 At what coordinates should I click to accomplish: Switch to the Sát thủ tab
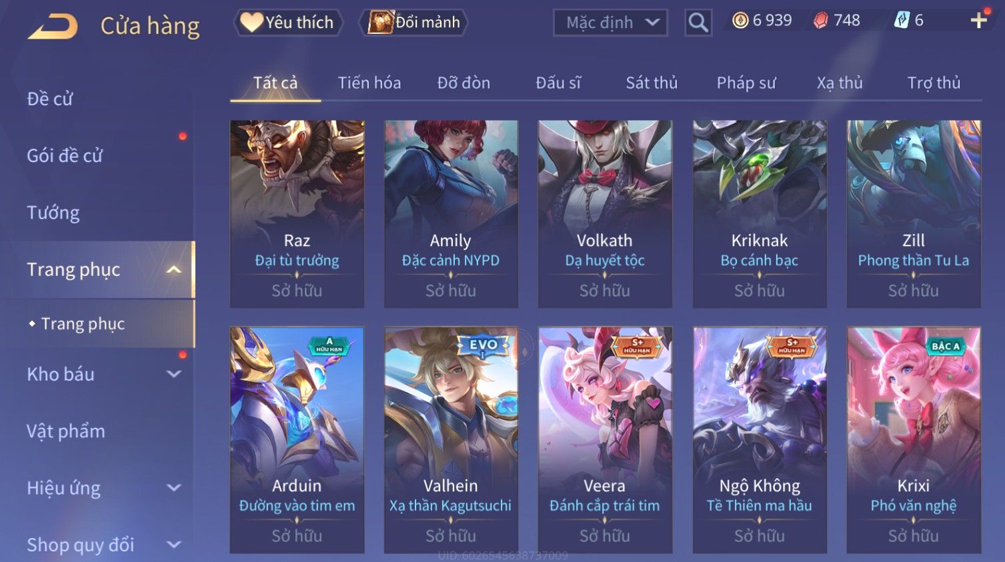click(x=652, y=83)
